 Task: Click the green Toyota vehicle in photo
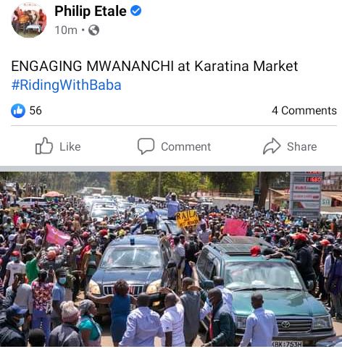pos(266,290)
